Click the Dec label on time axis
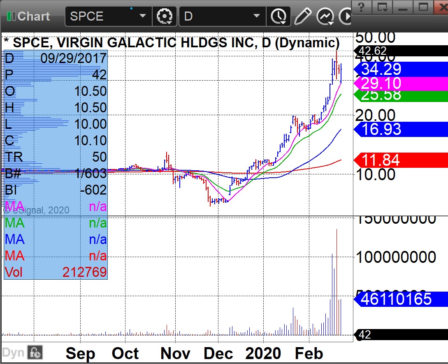448x364 pixels. click(218, 353)
